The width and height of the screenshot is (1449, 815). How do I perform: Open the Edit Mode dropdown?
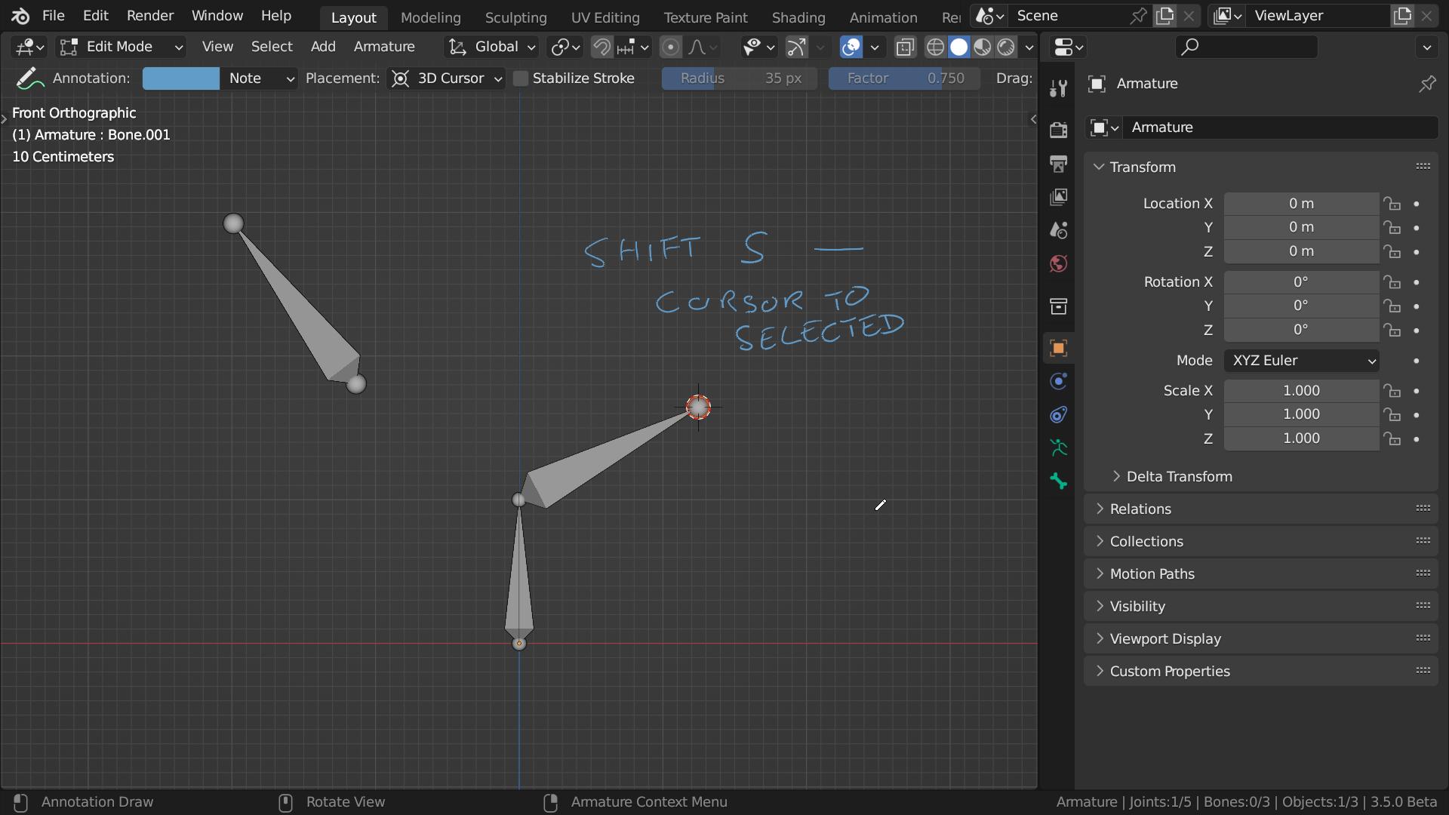(x=121, y=47)
